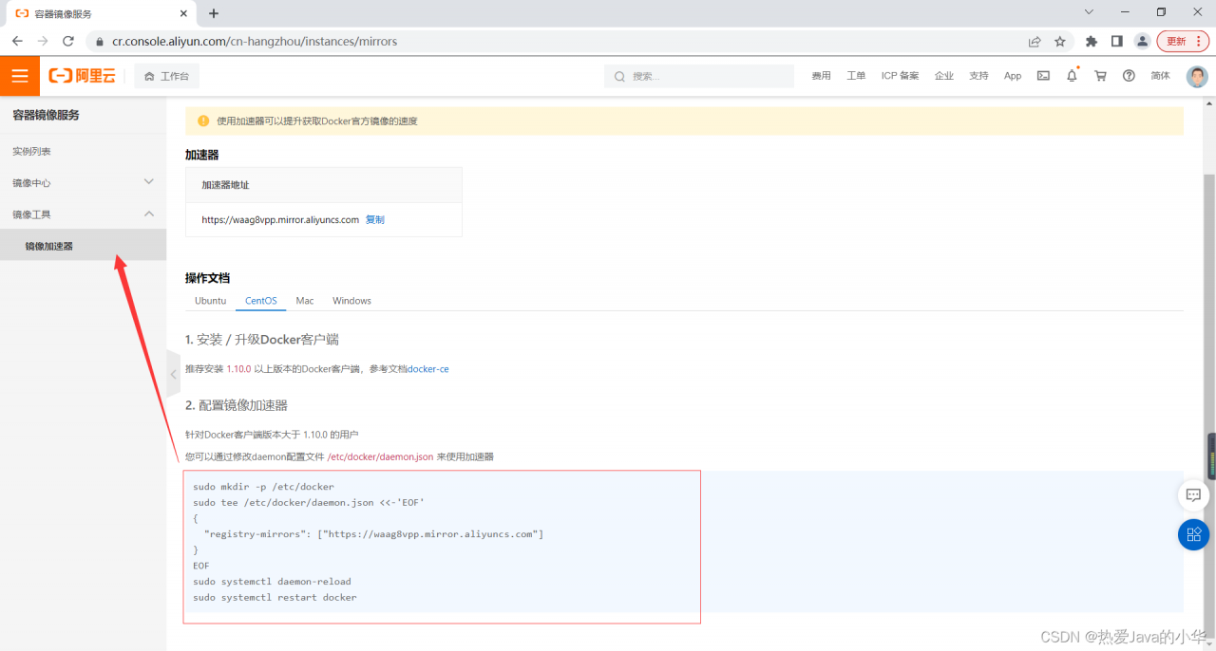Open the browser extensions puzzle icon
This screenshot has width=1216, height=651.
[x=1092, y=42]
